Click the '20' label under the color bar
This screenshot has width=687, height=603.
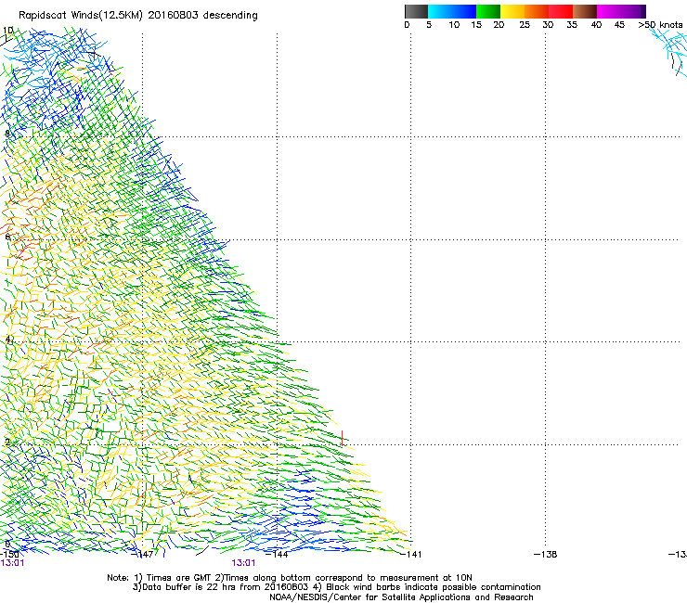[499, 25]
